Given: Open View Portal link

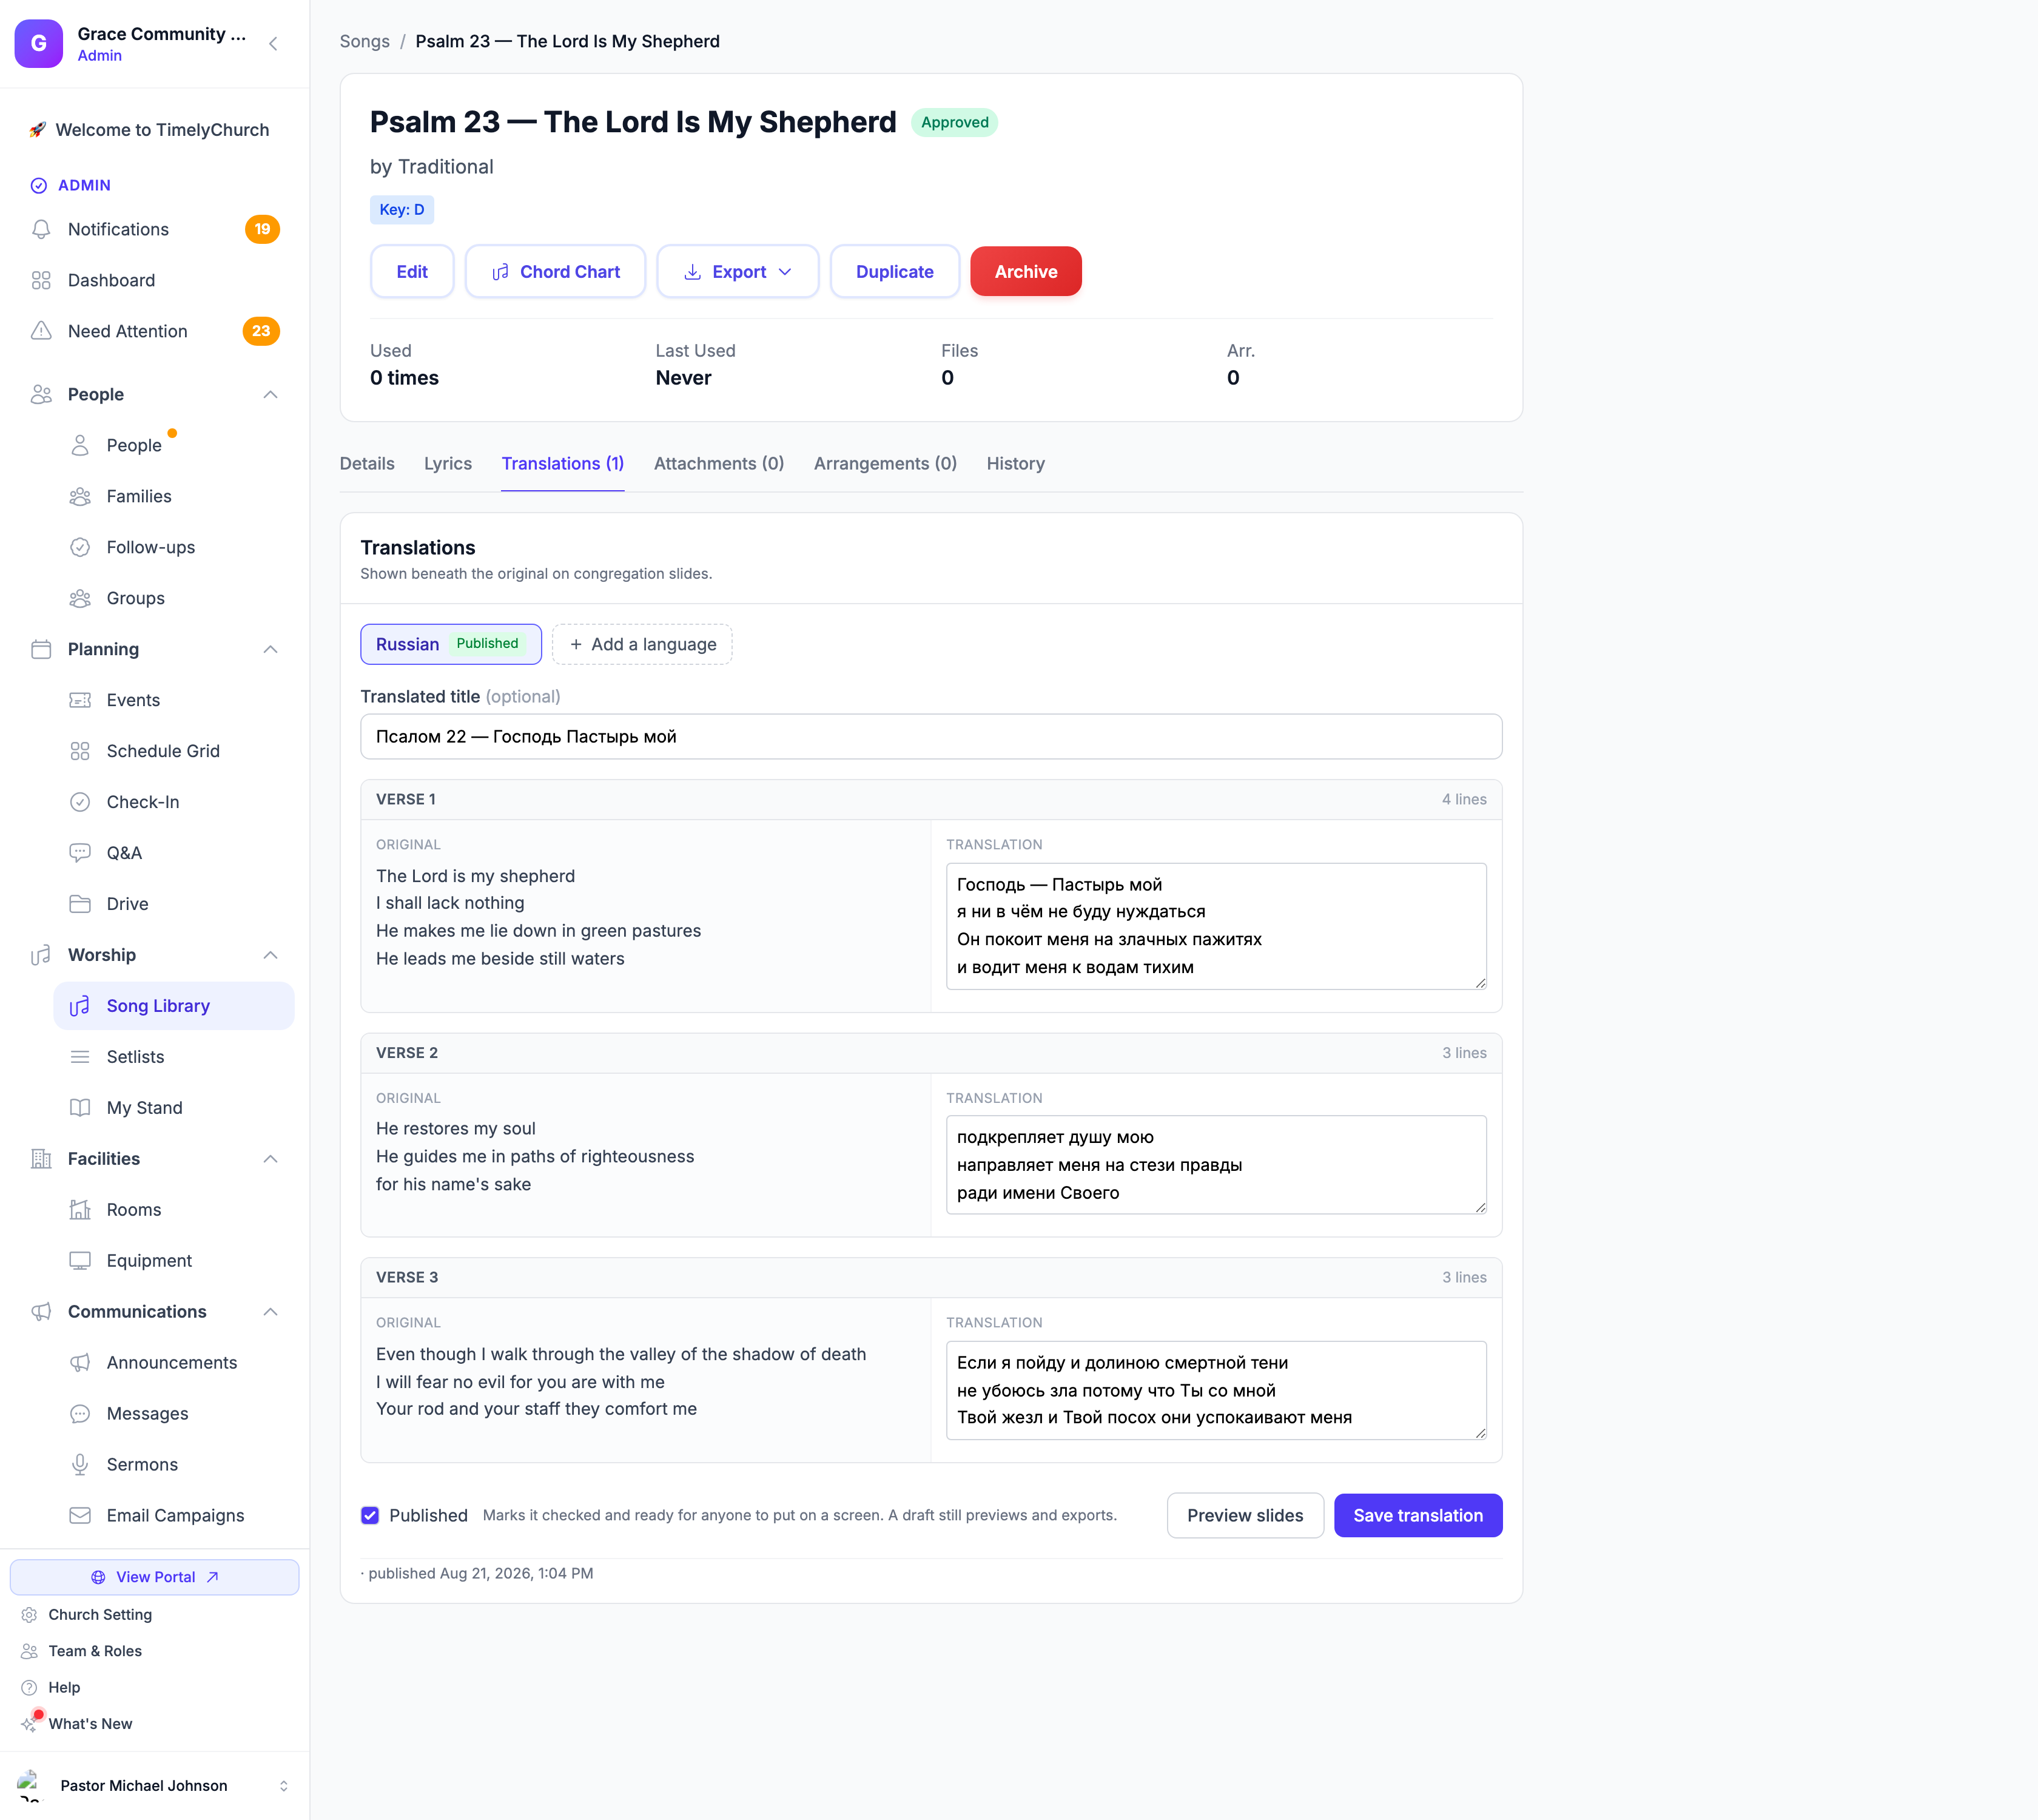Looking at the screenshot, I should pyautogui.click(x=155, y=1577).
